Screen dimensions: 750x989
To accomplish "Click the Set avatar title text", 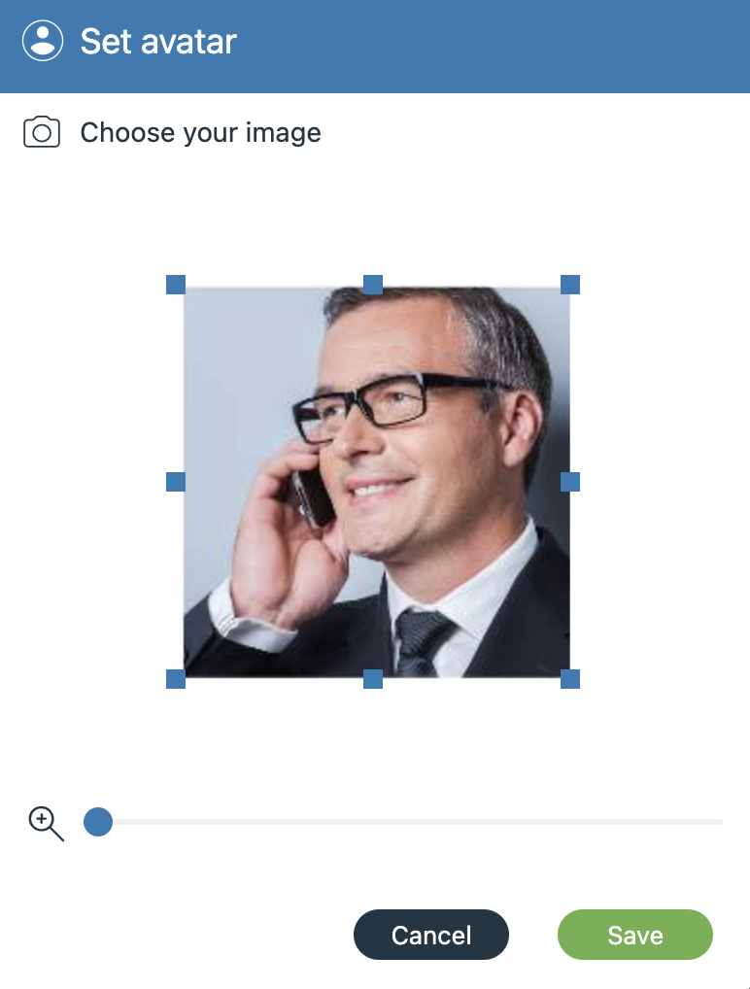I will 158,42.
